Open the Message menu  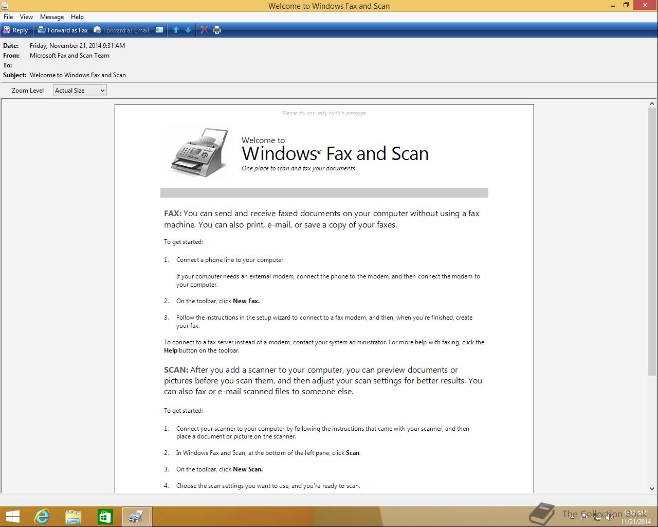point(52,16)
